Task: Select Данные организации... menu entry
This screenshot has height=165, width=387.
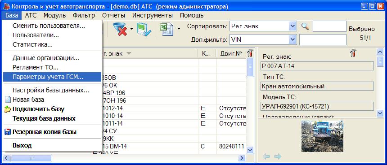Action: tap(52, 58)
